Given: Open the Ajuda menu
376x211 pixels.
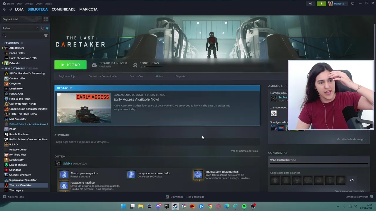Looking at the screenshot, I should (x=48, y=4).
